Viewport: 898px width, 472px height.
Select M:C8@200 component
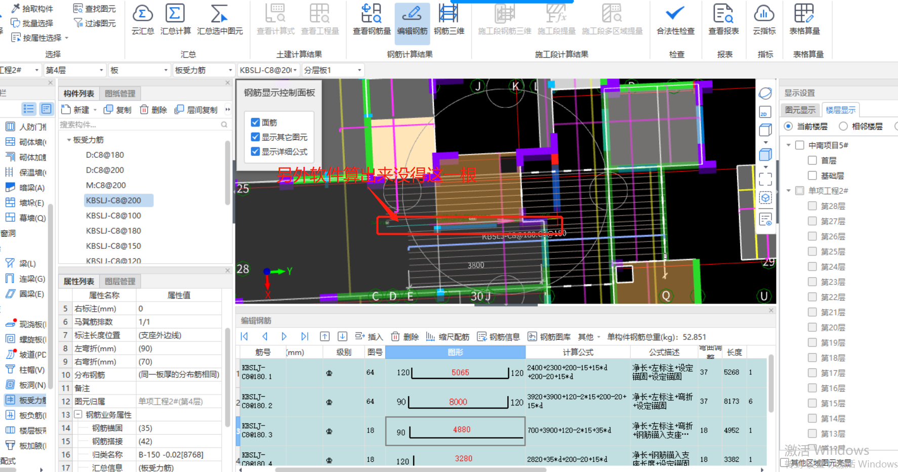point(106,185)
